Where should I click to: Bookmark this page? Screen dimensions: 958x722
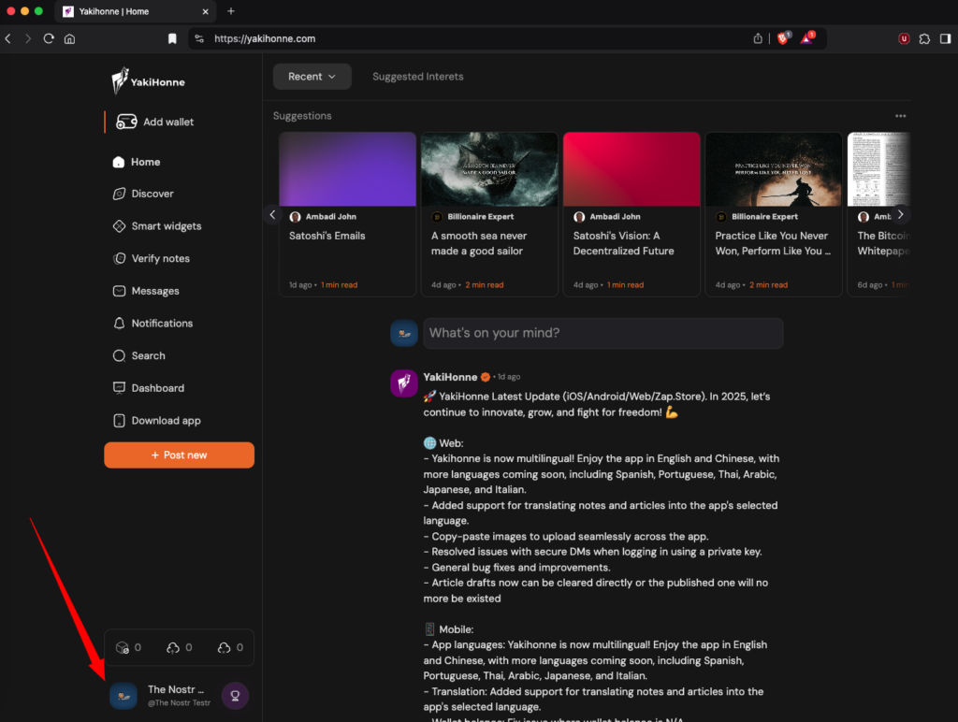coord(172,38)
